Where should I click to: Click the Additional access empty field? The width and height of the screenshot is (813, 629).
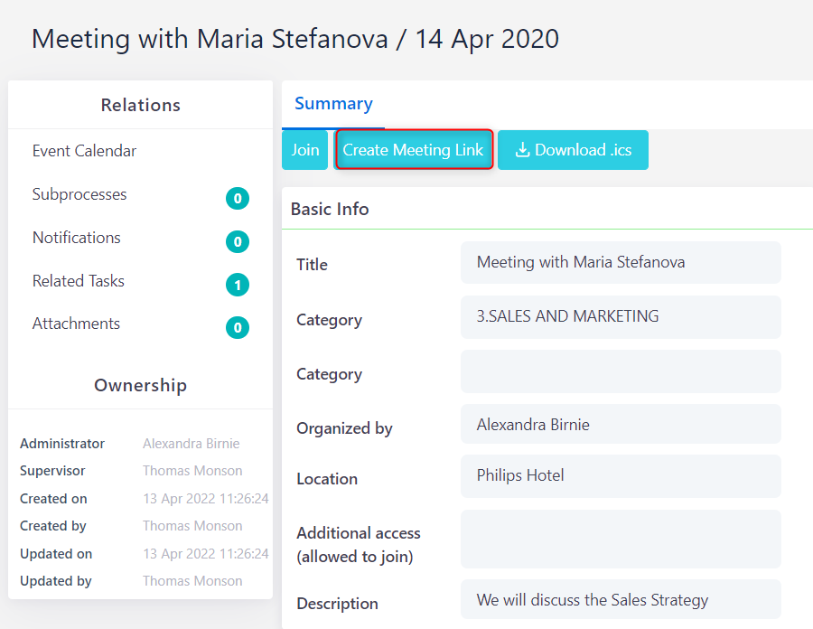pos(621,539)
